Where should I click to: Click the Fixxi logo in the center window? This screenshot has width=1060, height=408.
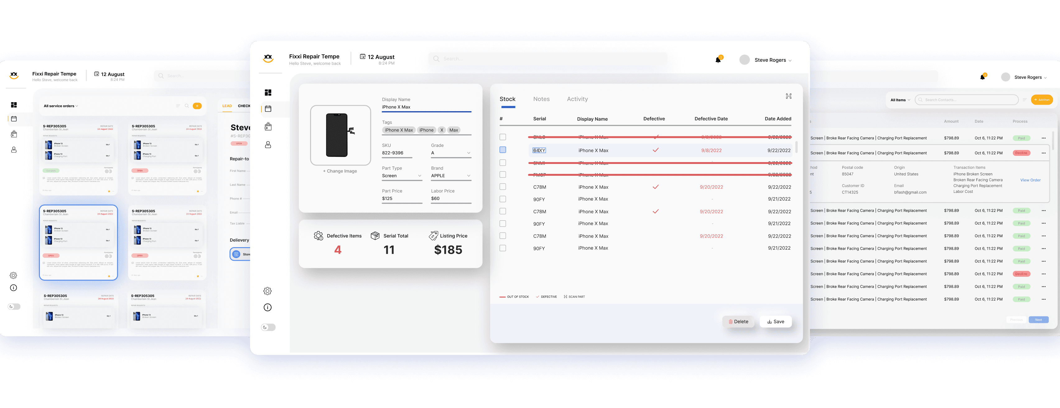point(268,58)
